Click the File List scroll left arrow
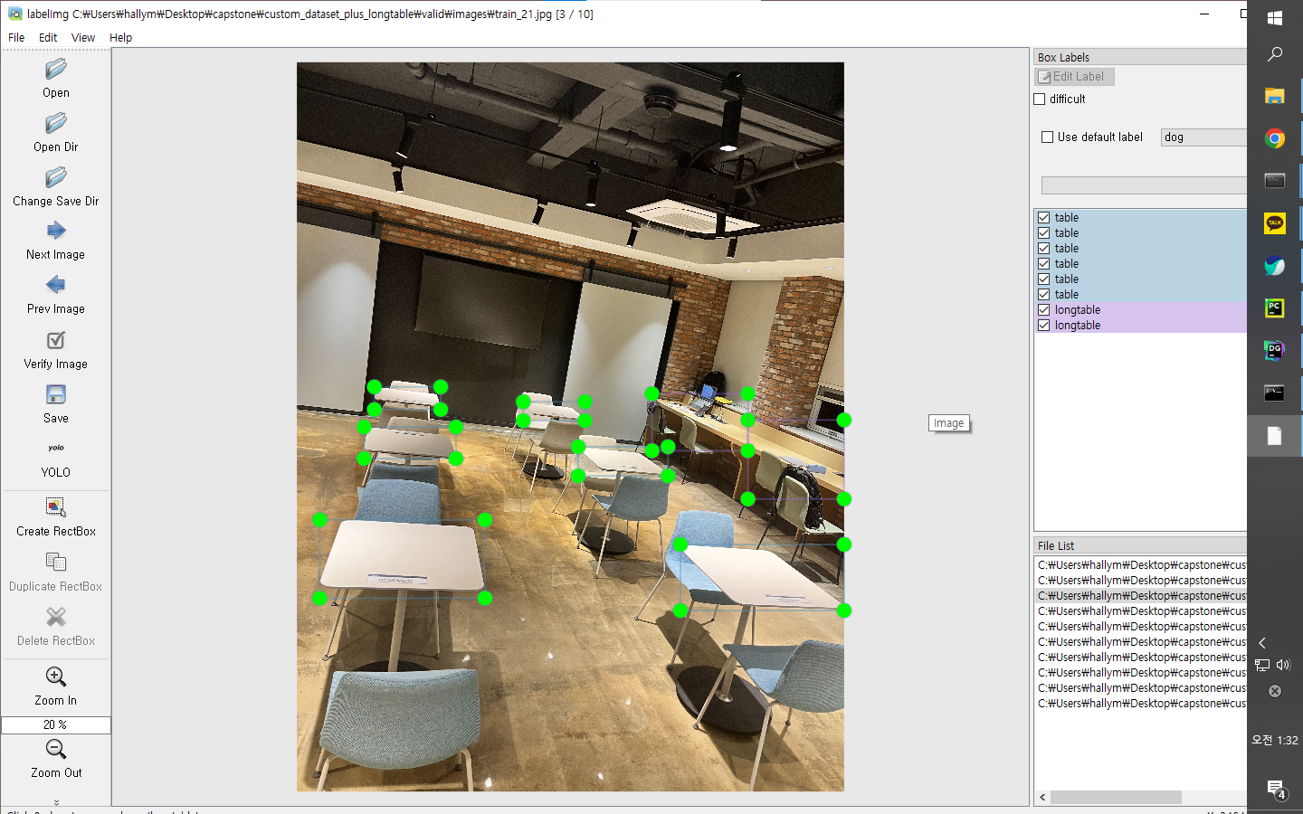The width and height of the screenshot is (1303, 814). click(1042, 797)
